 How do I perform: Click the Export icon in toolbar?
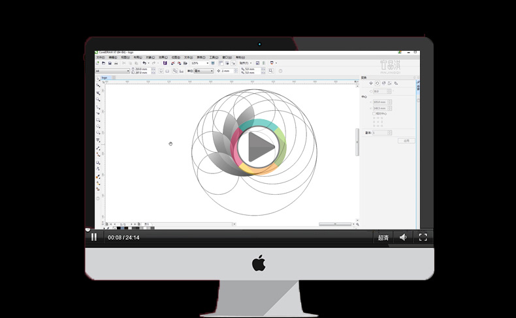point(180,63)
